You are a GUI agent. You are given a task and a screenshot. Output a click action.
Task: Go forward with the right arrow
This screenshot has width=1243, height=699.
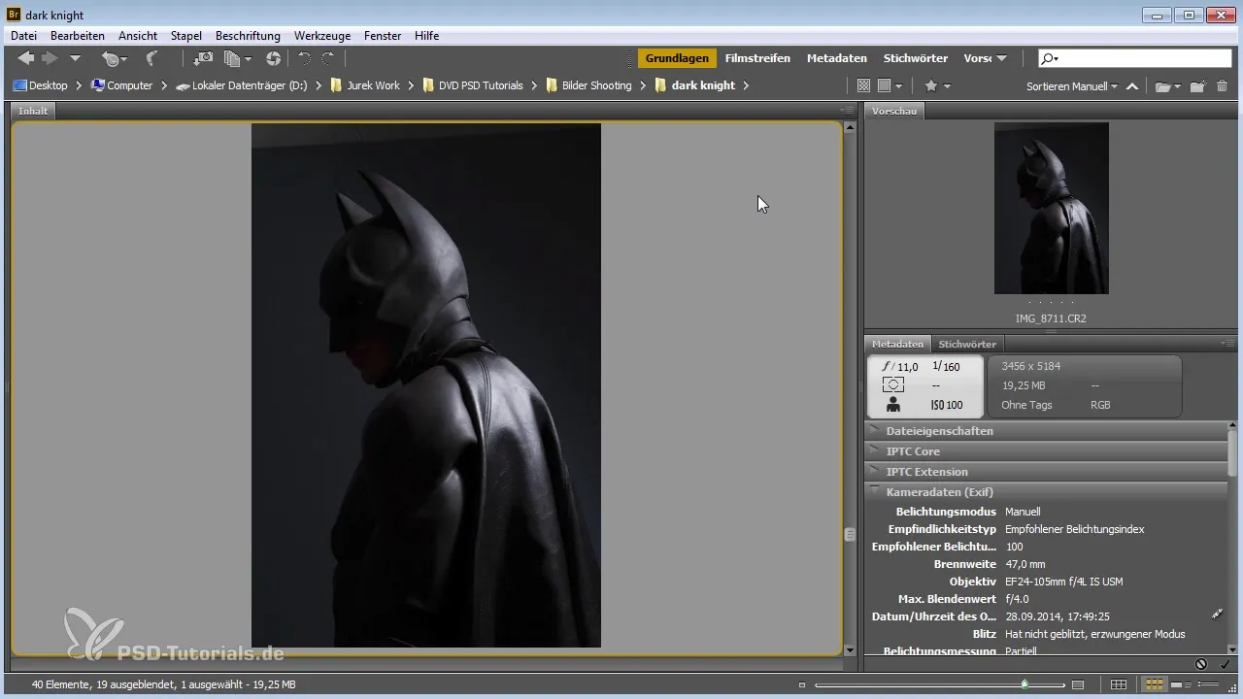pyautogui.click(x=50, y=58)
